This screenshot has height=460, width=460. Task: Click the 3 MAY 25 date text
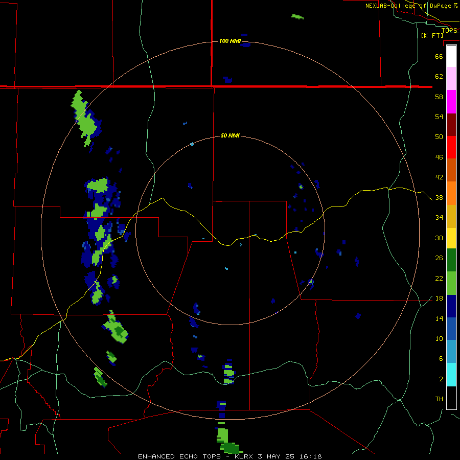click(277, 456)
